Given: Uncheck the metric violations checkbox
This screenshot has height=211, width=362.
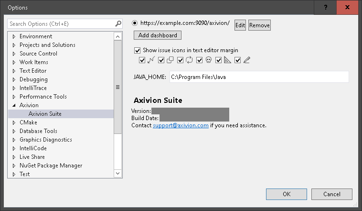Looking at the screenshot, I should (x=218, y=60).
